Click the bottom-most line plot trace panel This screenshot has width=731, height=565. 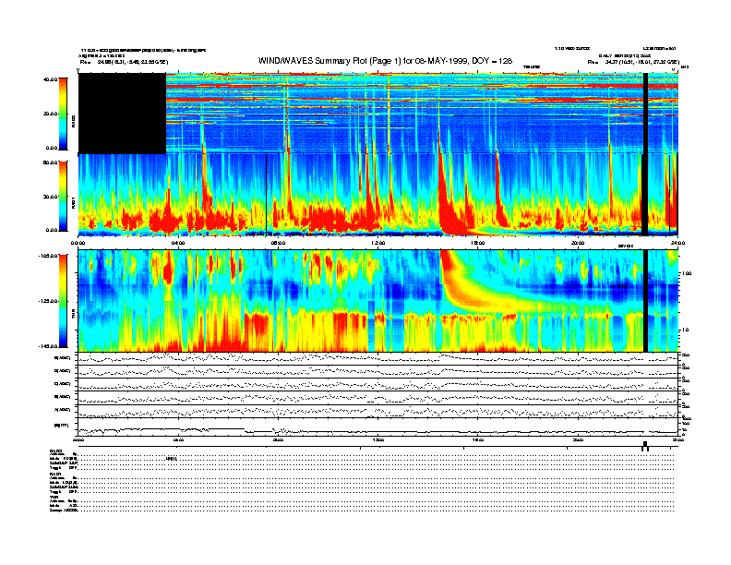point(378,429)
